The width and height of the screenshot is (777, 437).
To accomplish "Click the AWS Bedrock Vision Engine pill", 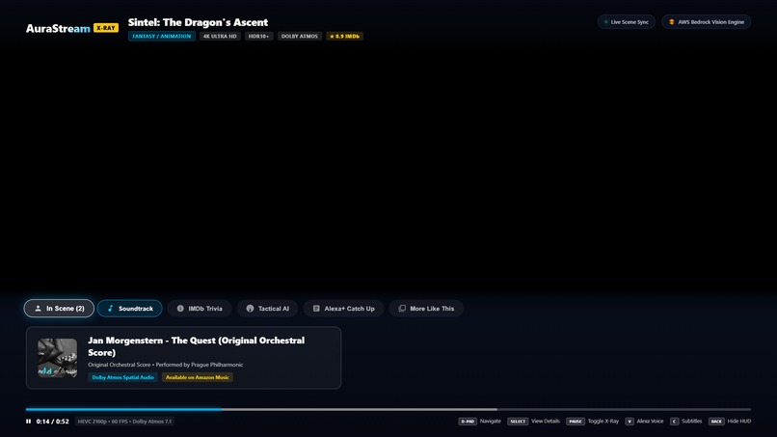I will coord(706,22).
